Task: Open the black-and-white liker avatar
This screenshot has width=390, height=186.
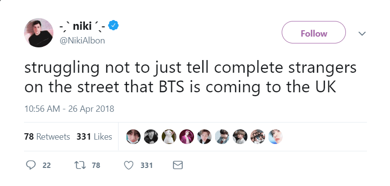Action: point(151,137)
